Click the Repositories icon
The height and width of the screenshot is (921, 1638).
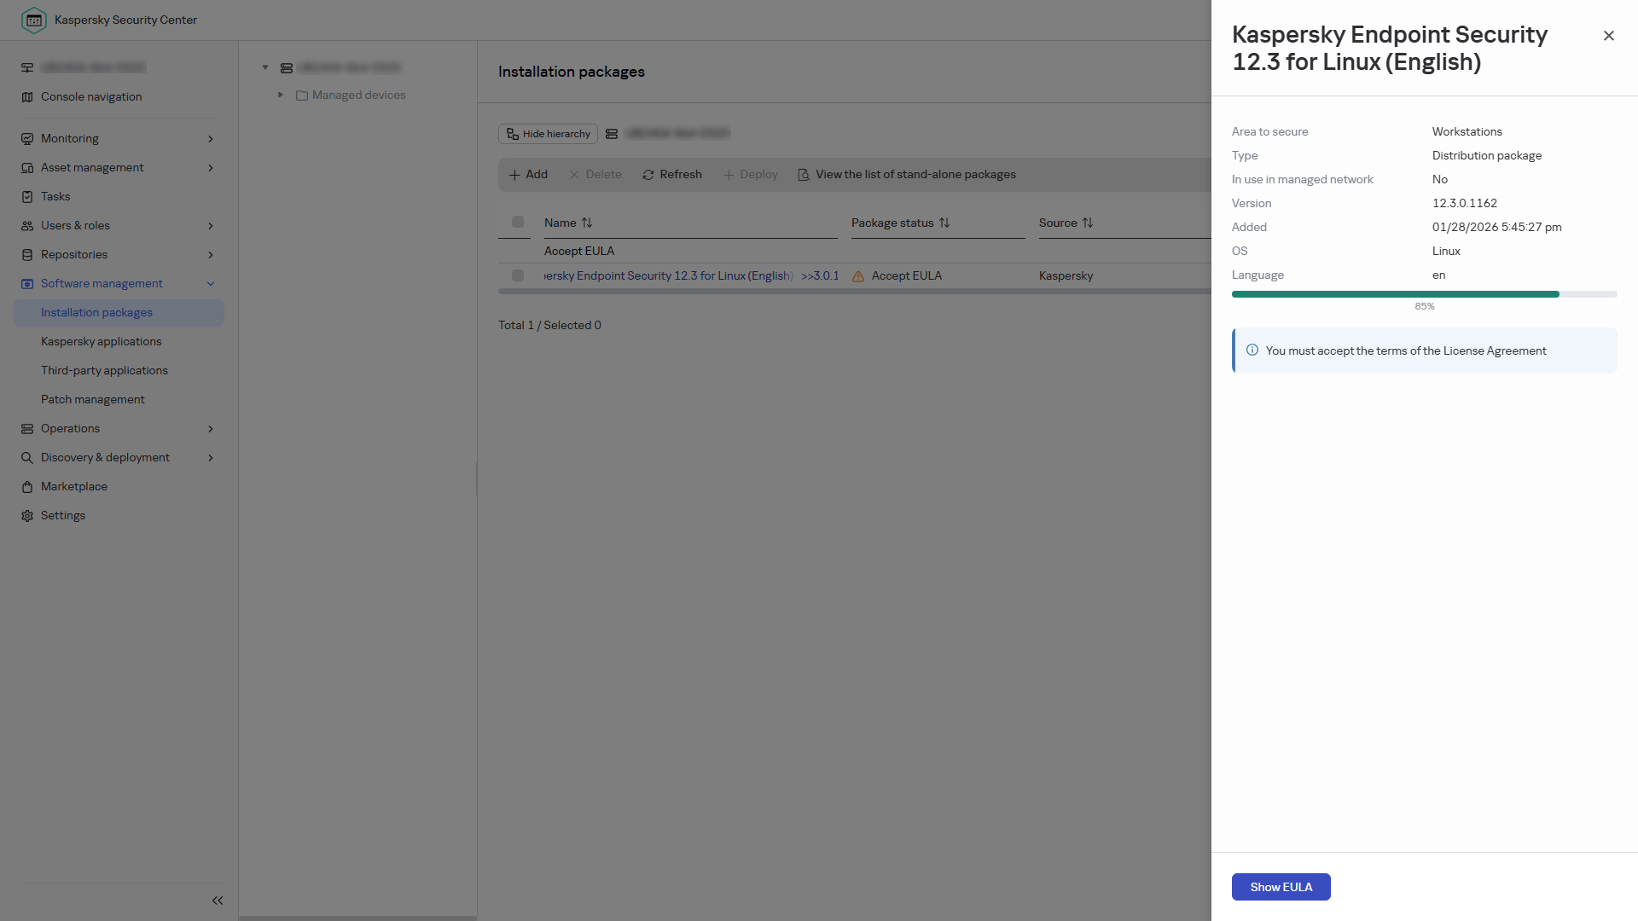coord(27,254)
